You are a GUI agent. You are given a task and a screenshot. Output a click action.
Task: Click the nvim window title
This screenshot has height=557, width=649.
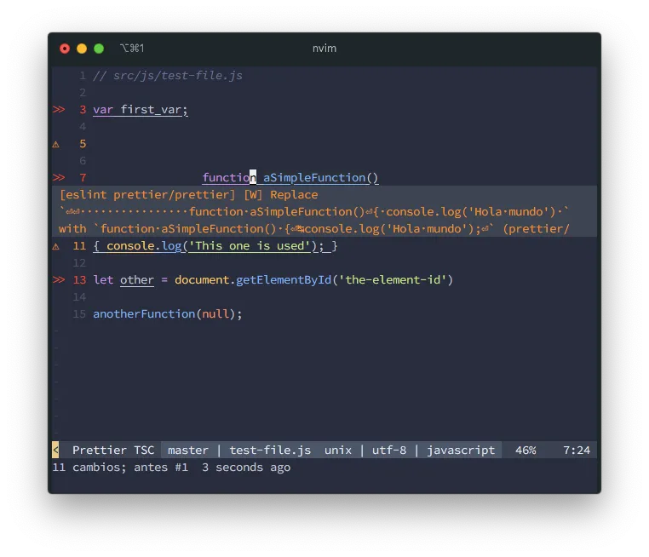coord(324,49)
